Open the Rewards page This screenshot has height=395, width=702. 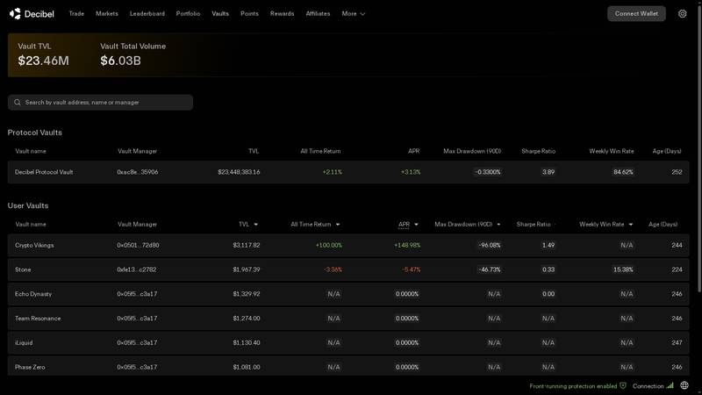[x=282, y=14]
